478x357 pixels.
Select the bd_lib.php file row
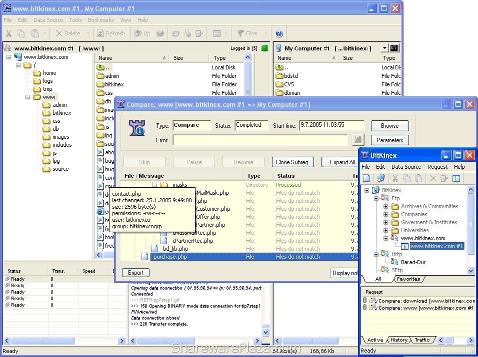(175, 249)
